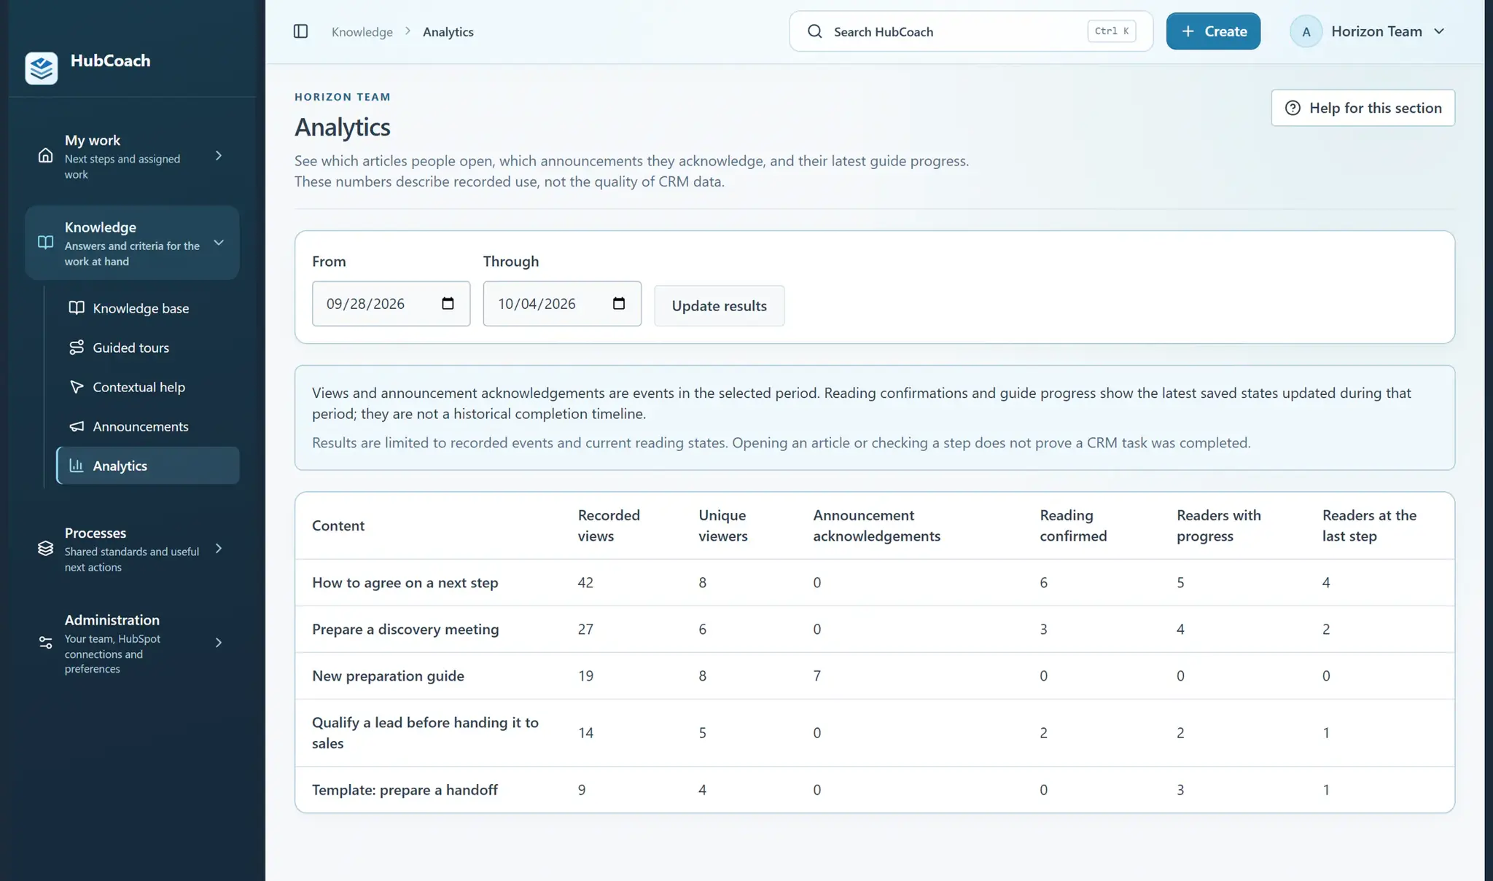Click the Create button
Screen dimensions: 1493x881
coord(1213,31)
